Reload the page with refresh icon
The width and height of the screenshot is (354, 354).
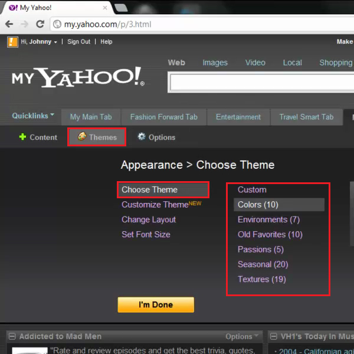click(40, 24)
